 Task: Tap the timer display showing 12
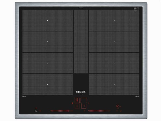117,106
